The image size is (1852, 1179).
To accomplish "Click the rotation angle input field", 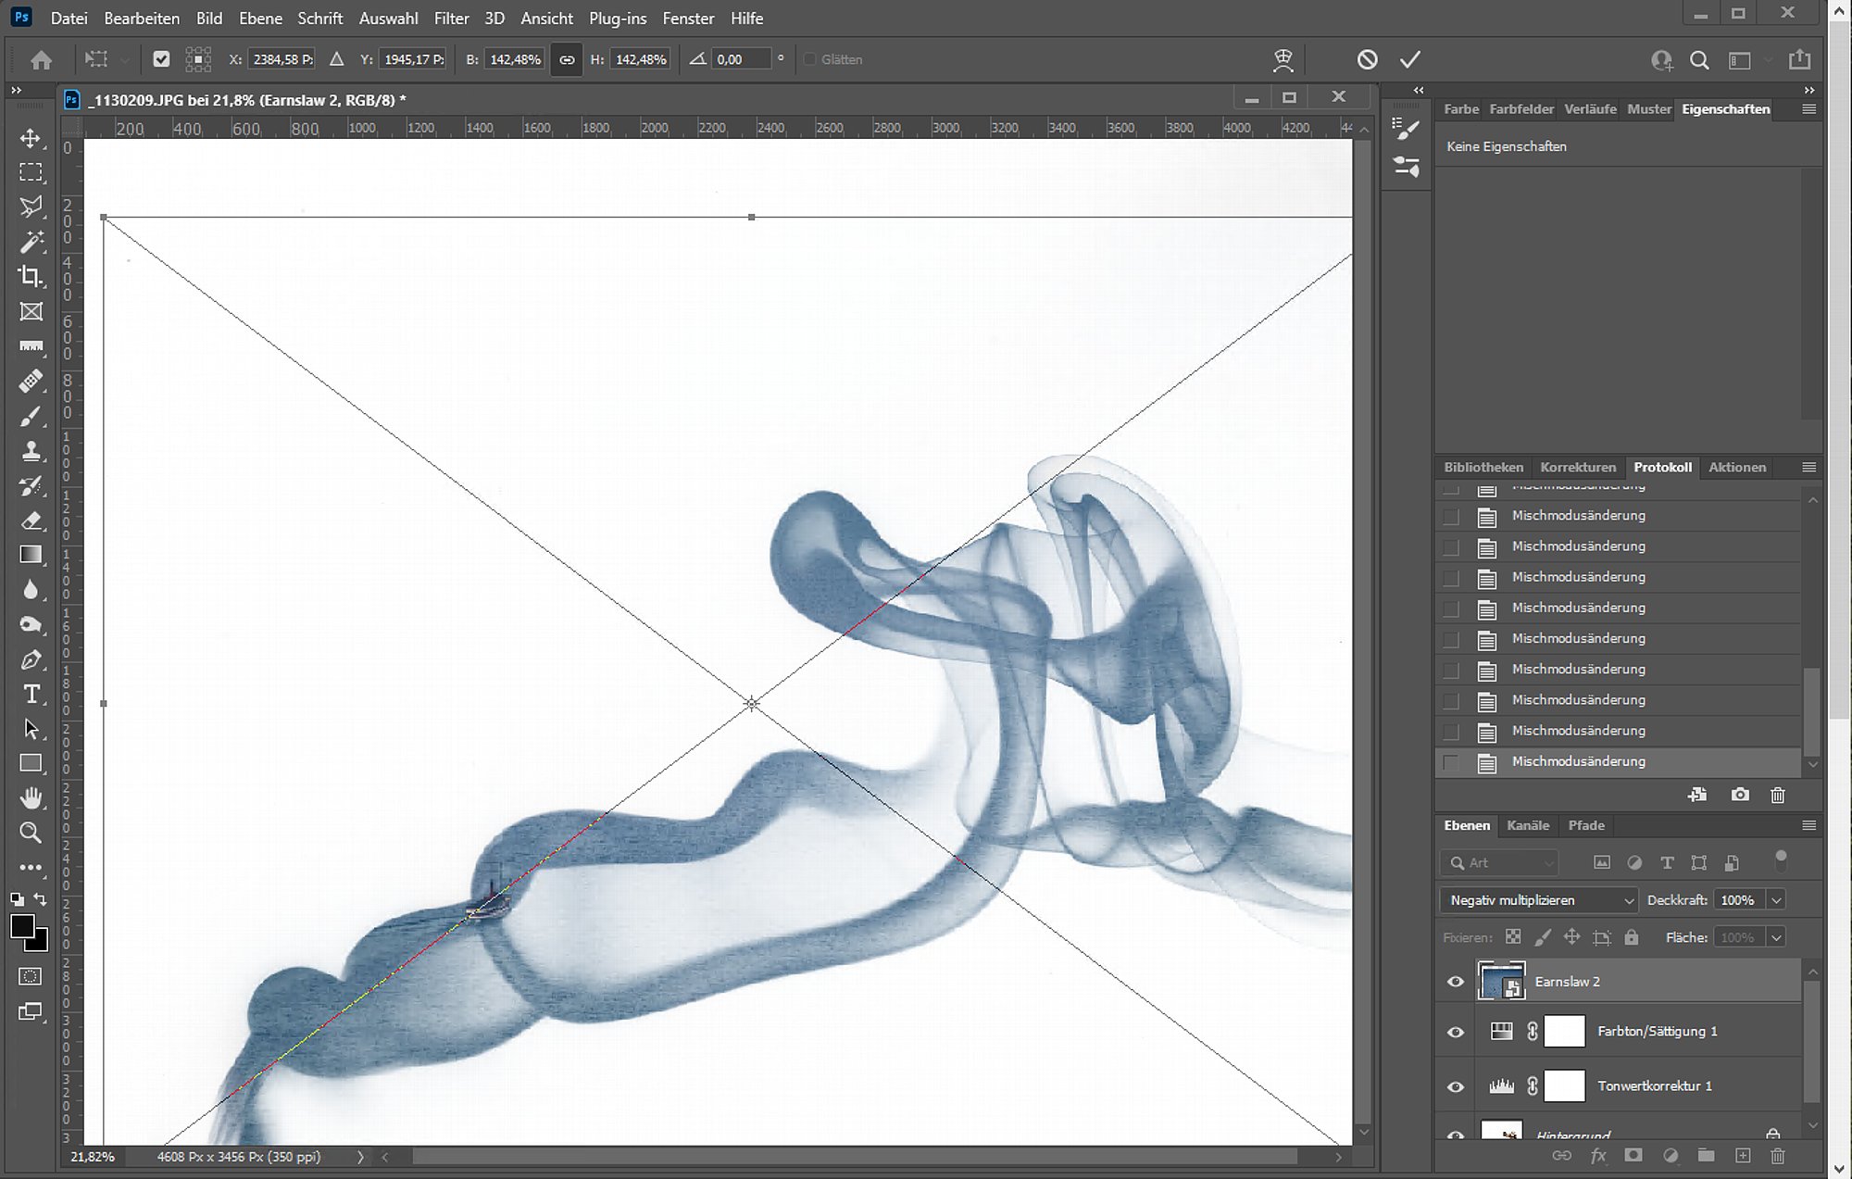I will pos(741,59).
